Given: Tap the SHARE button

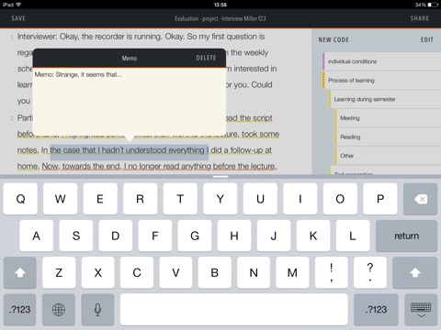Looking at the screenshot, I should [x=420, y=18].
